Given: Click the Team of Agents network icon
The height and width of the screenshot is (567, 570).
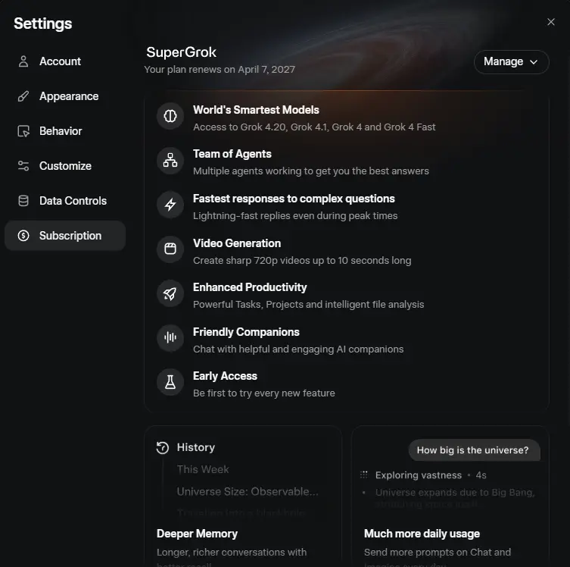Looking at the screenshot, I should (x=170, y=160).
